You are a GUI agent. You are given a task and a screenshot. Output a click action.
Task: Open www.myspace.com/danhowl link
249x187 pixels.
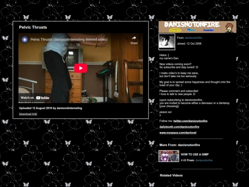point(178,133)
